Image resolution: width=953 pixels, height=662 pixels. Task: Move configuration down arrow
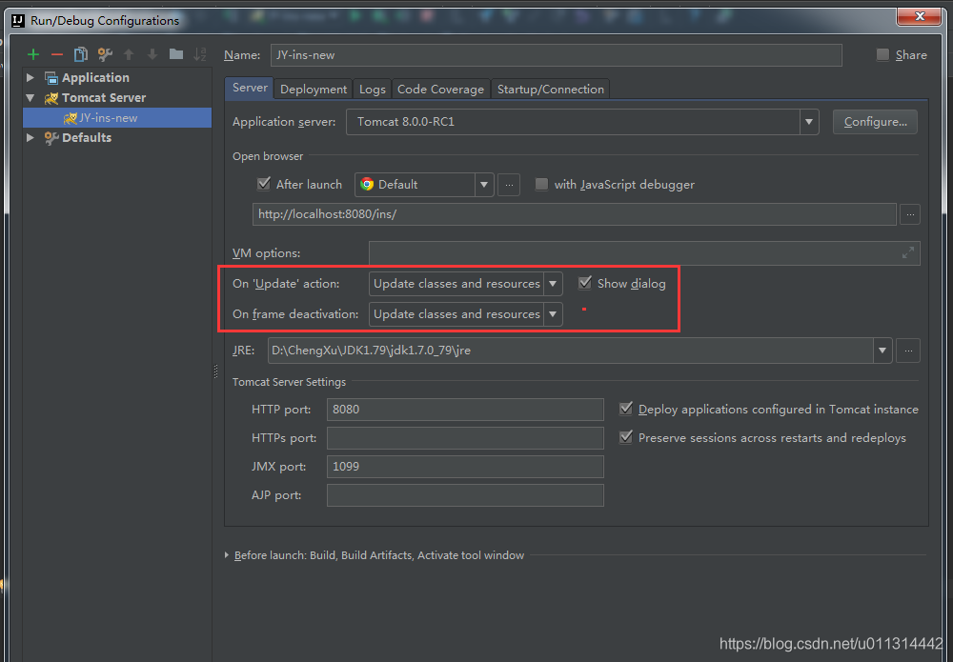(x=152, y=54)
